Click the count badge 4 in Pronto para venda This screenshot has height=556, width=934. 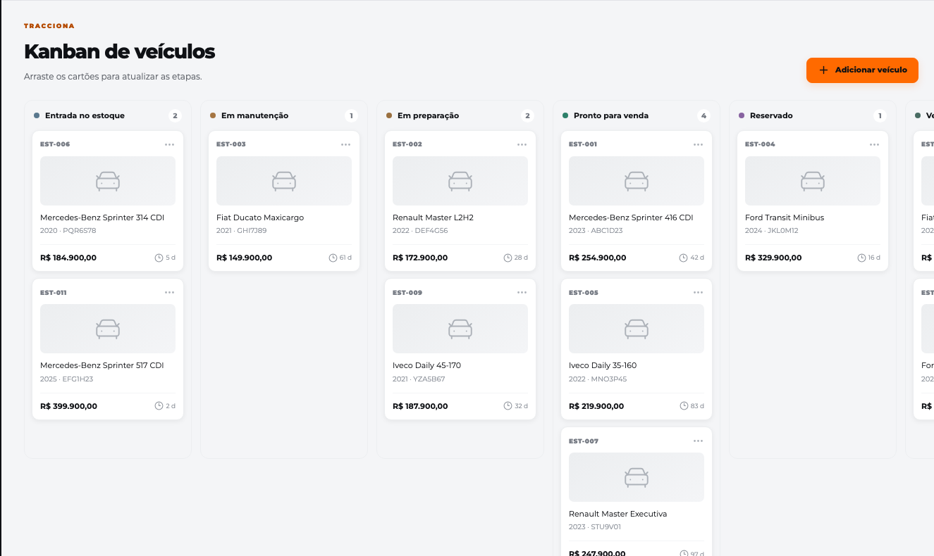[703, 115]
